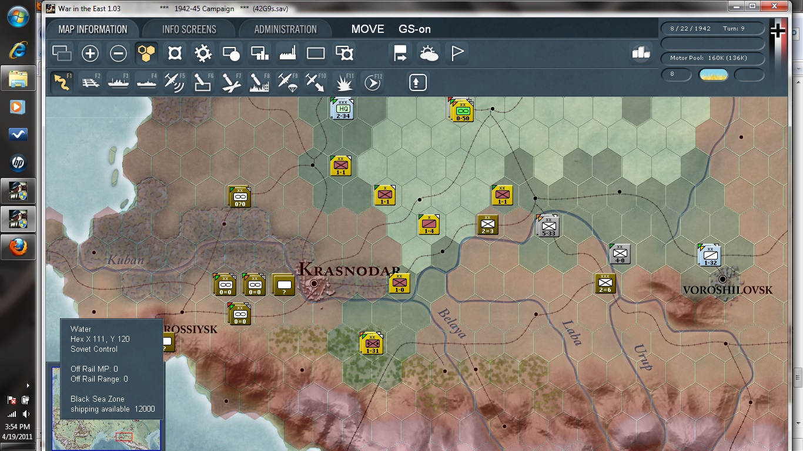This screenshot has height=451, width=803.
Task: Open the ADMINISTRATION tab
Action: (286, 29)
